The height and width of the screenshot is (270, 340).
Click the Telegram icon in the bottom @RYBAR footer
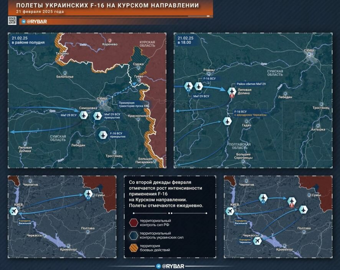pos(158,266)
